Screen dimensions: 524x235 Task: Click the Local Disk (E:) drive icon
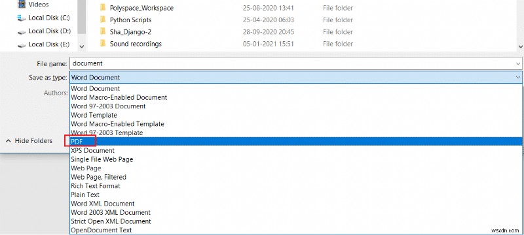[x=22, y=45]
